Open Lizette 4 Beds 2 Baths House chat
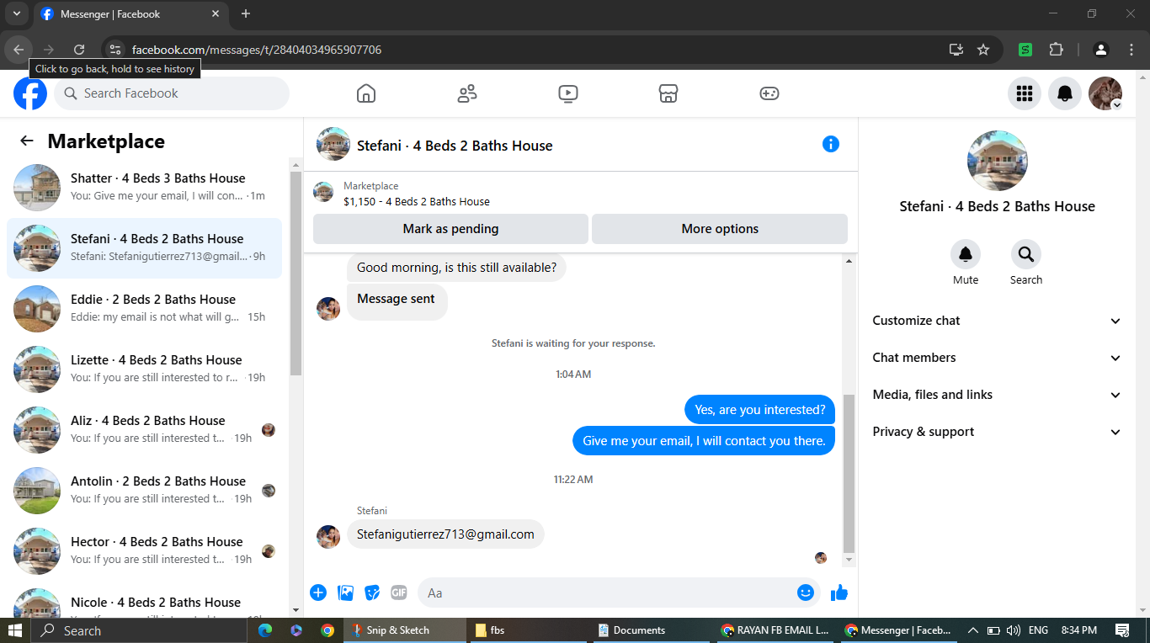The image size is (1150, 643). [145, 369]
